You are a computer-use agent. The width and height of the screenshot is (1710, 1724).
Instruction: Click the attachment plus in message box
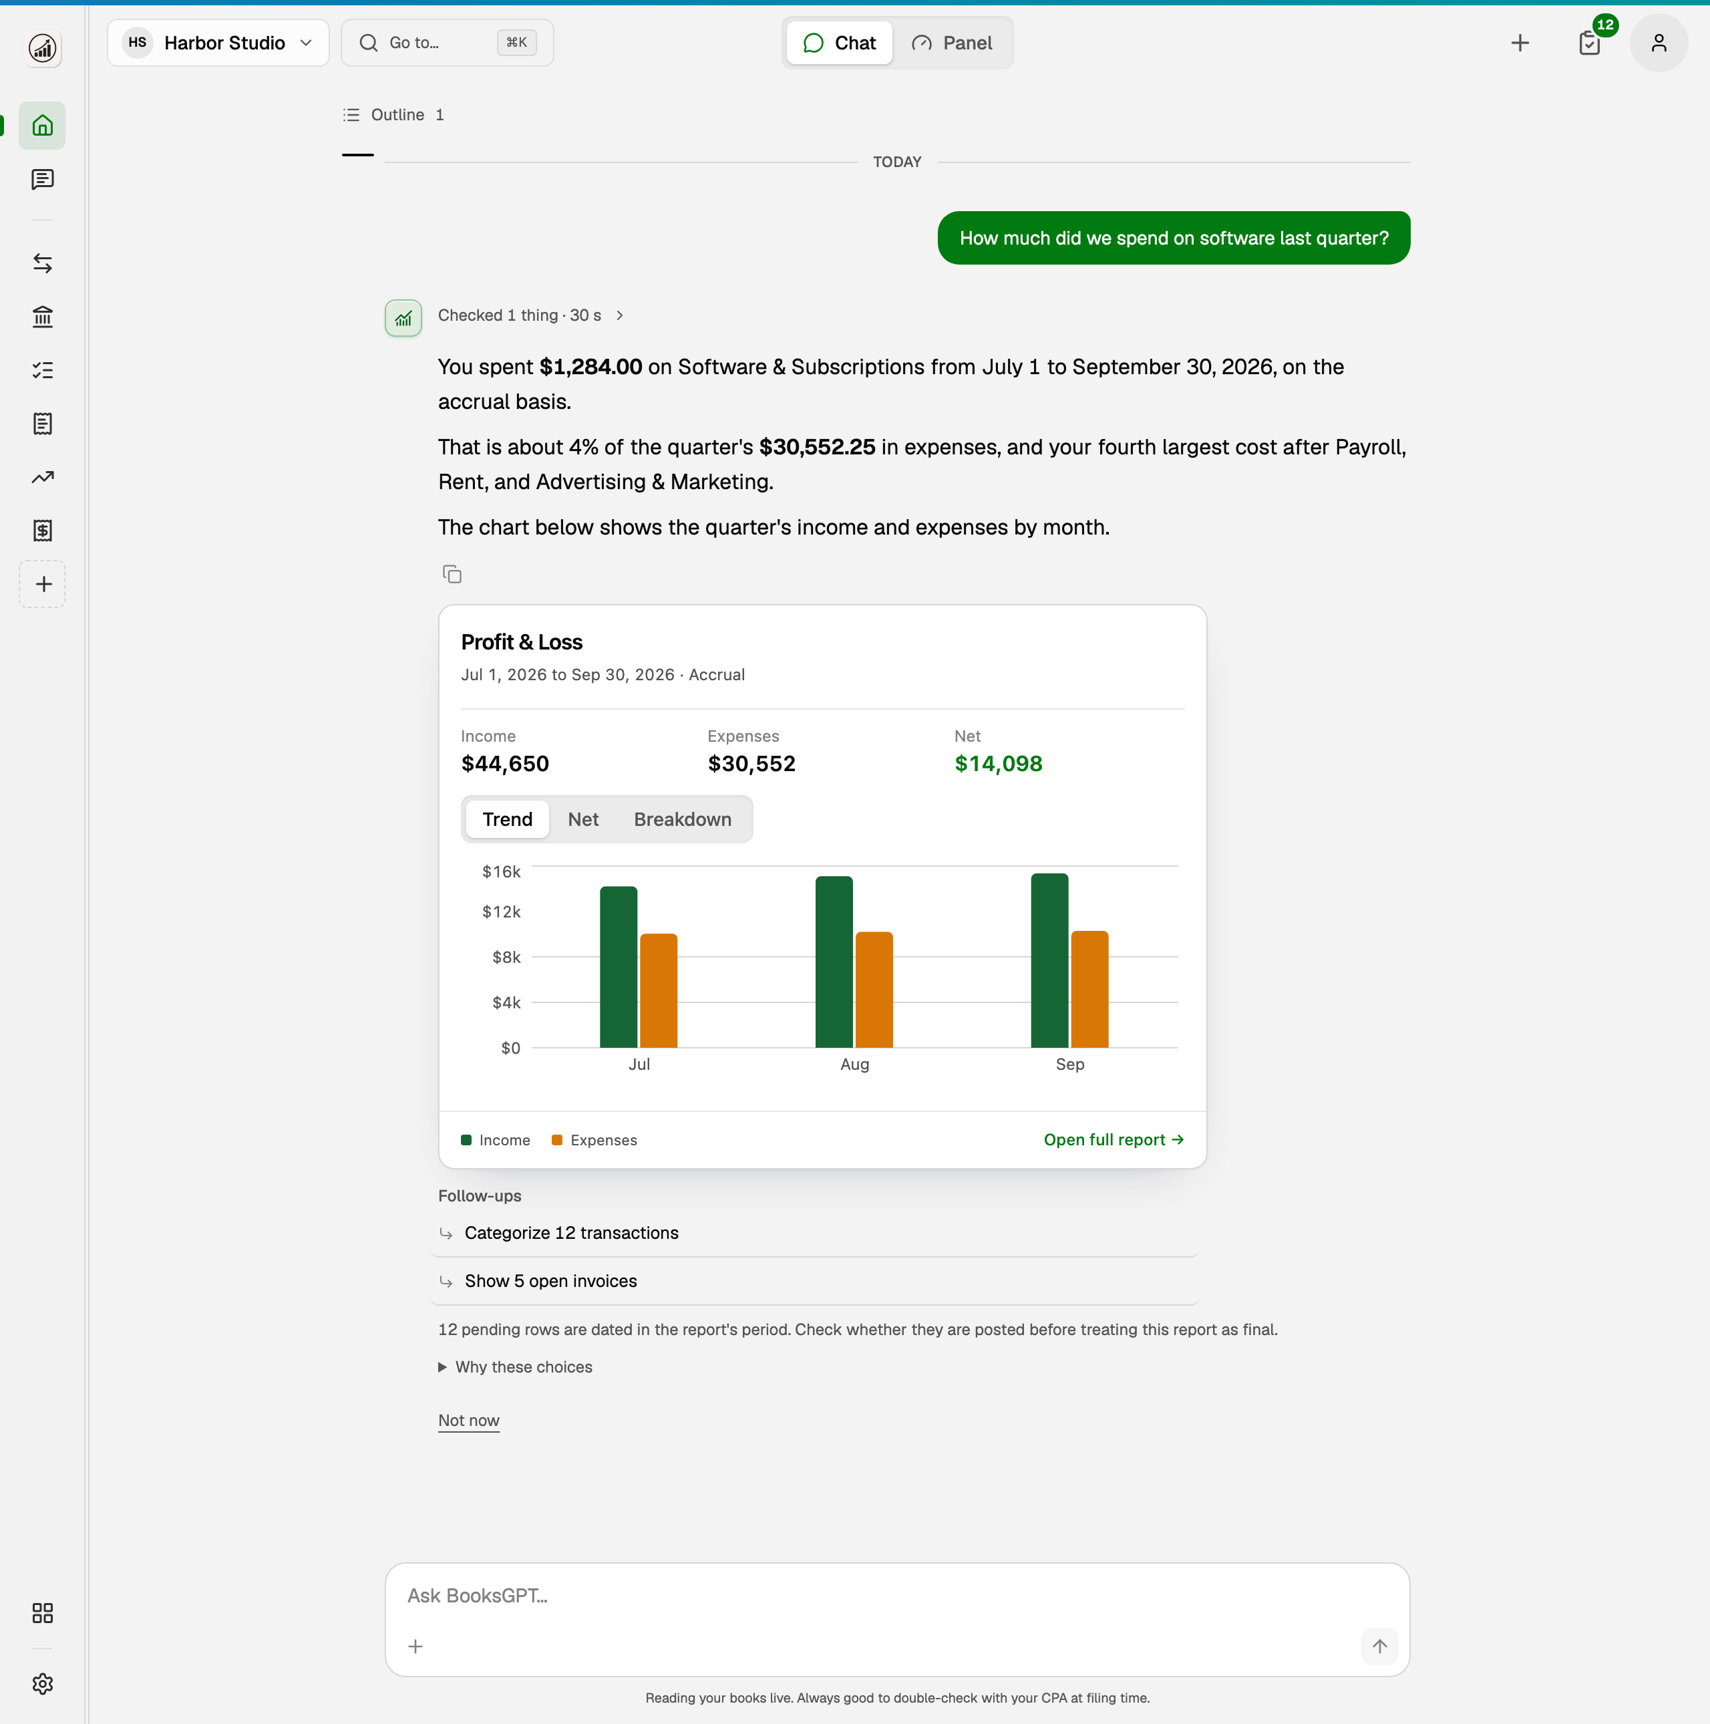(415, 1646)
